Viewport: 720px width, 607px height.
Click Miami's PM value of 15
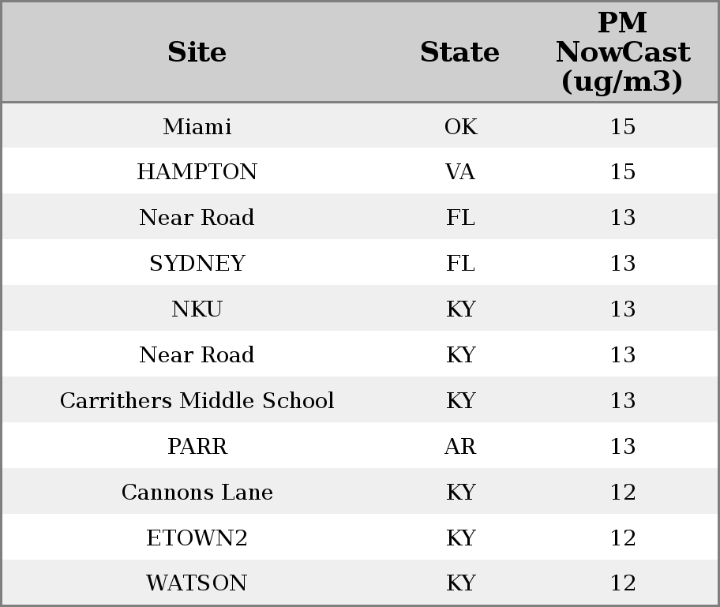click(x=623, y=126)
